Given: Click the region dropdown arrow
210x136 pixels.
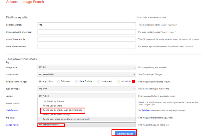Looking at the screenshot, I should [134, 96].
